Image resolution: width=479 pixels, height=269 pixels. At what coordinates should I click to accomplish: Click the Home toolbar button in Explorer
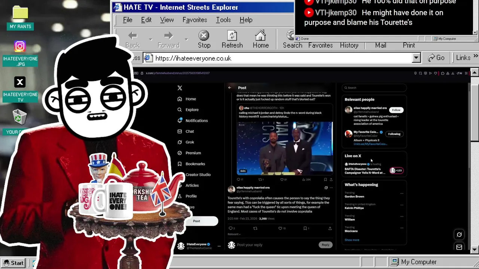click(x=260, y=40)
